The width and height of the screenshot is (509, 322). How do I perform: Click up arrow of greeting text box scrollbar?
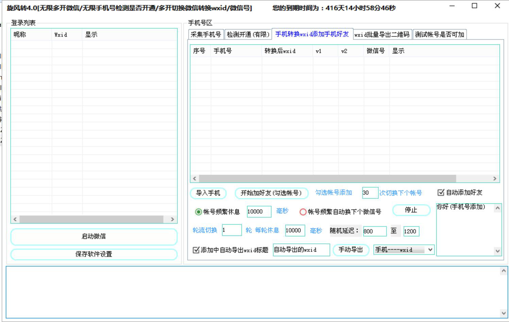pyautogui.click(x=498, y=208)
